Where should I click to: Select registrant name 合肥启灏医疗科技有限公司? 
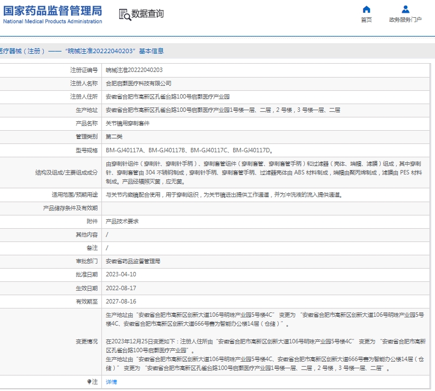[139, 83]
